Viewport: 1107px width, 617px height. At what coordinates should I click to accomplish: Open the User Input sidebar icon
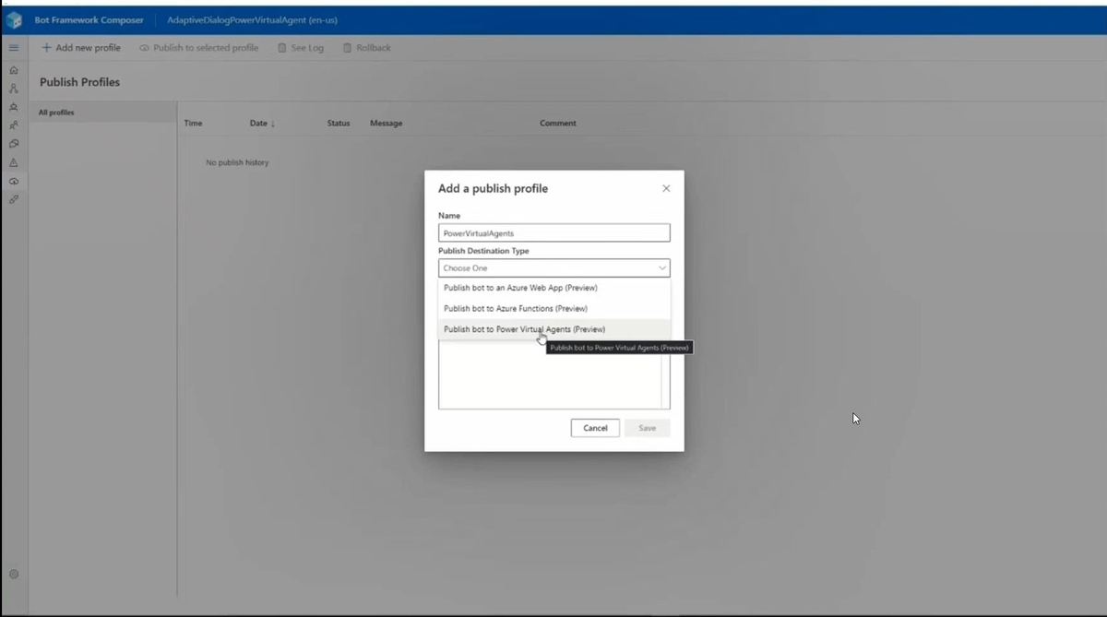click(14, 125)
